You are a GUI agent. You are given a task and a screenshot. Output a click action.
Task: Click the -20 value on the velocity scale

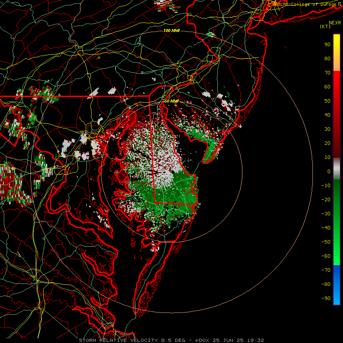326,199
